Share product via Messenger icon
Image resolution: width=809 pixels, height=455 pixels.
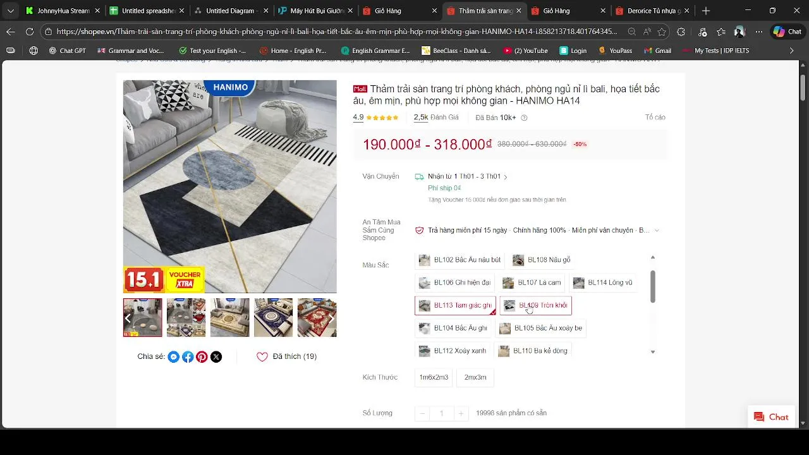tap(174, 357)
